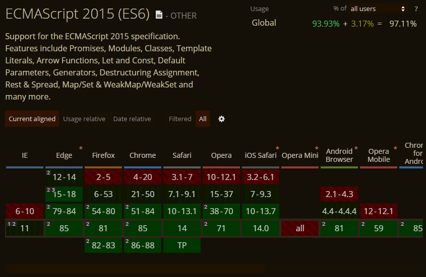This screenshot has height=277, width=426.
Task: Select Android Browser 4.4-4.4.4 cell
Action: pos(339,211)
